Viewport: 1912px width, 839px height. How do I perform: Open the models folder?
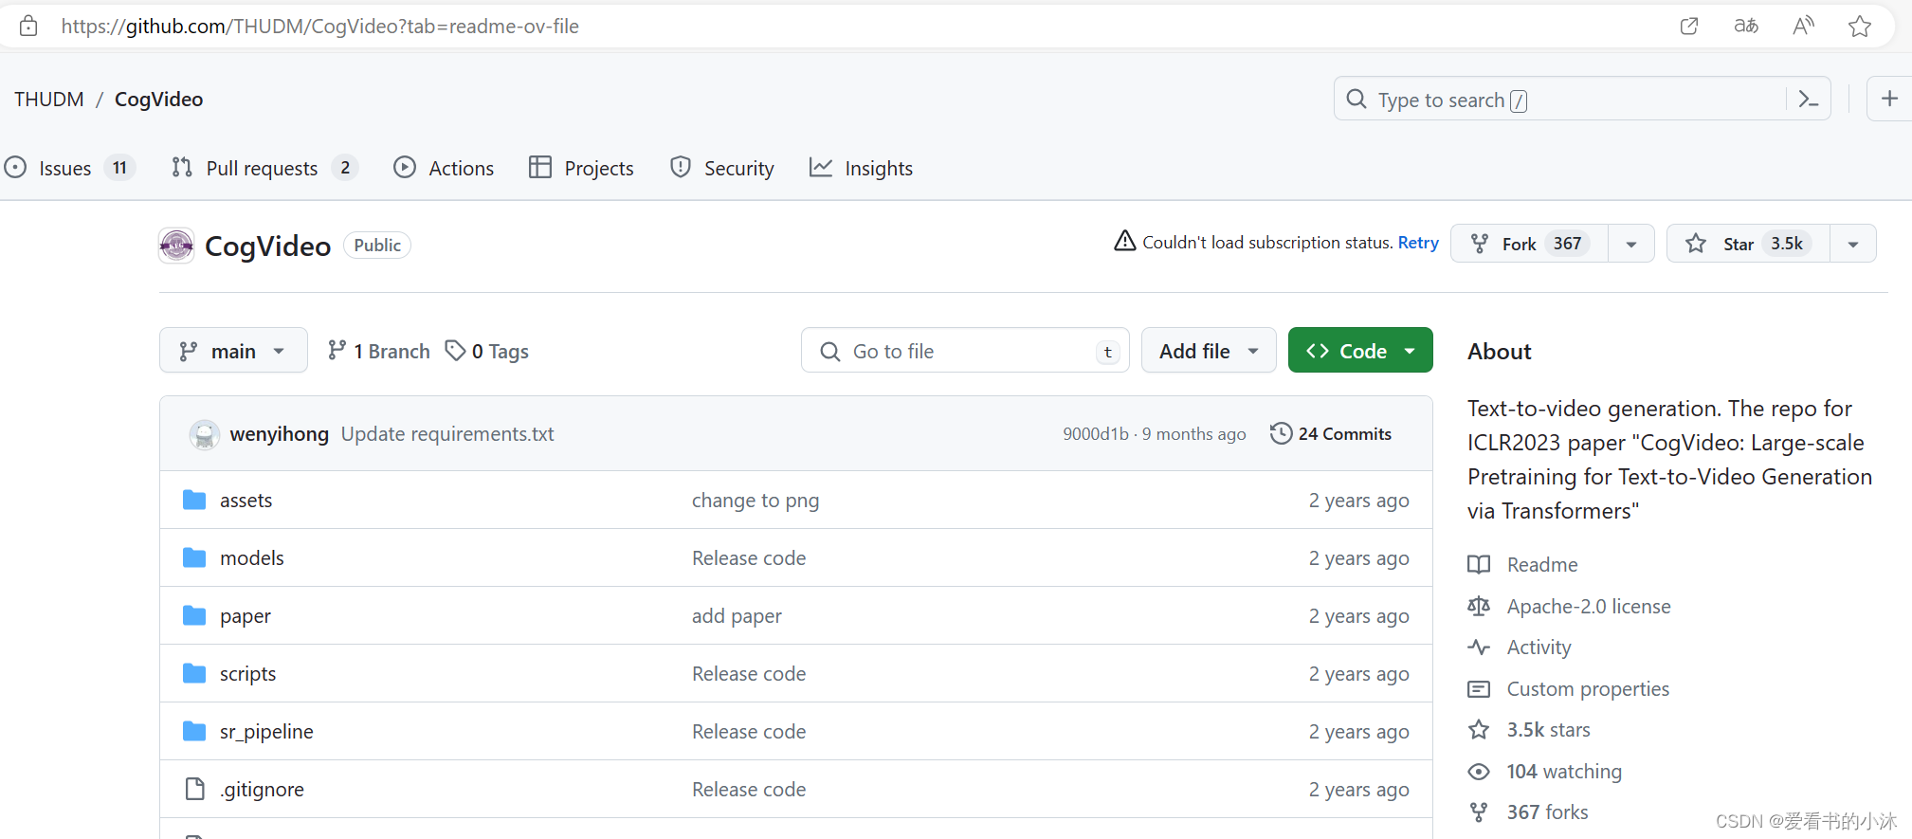[x=251, y=558]
